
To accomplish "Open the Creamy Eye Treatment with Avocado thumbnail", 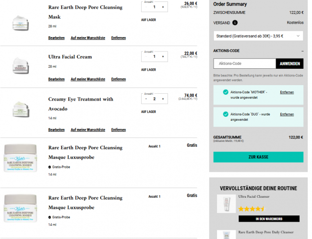I will pos(21,110).
